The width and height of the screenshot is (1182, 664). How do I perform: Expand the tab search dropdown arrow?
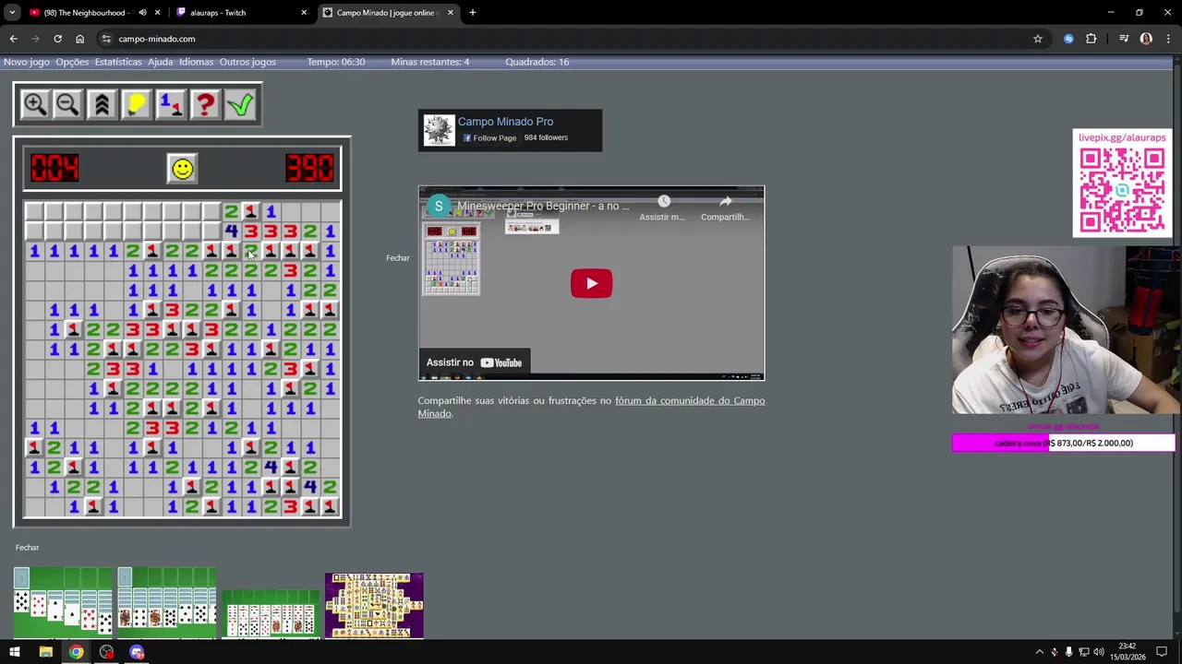12,13
